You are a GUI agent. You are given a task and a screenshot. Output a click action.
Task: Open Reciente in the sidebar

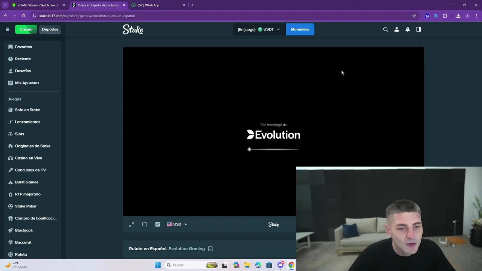tap(33, 59)
